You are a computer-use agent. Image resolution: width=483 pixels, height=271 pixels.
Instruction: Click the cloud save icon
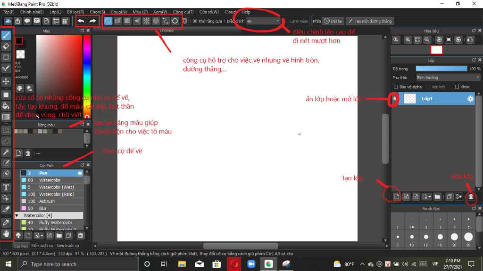pos(8,21)
